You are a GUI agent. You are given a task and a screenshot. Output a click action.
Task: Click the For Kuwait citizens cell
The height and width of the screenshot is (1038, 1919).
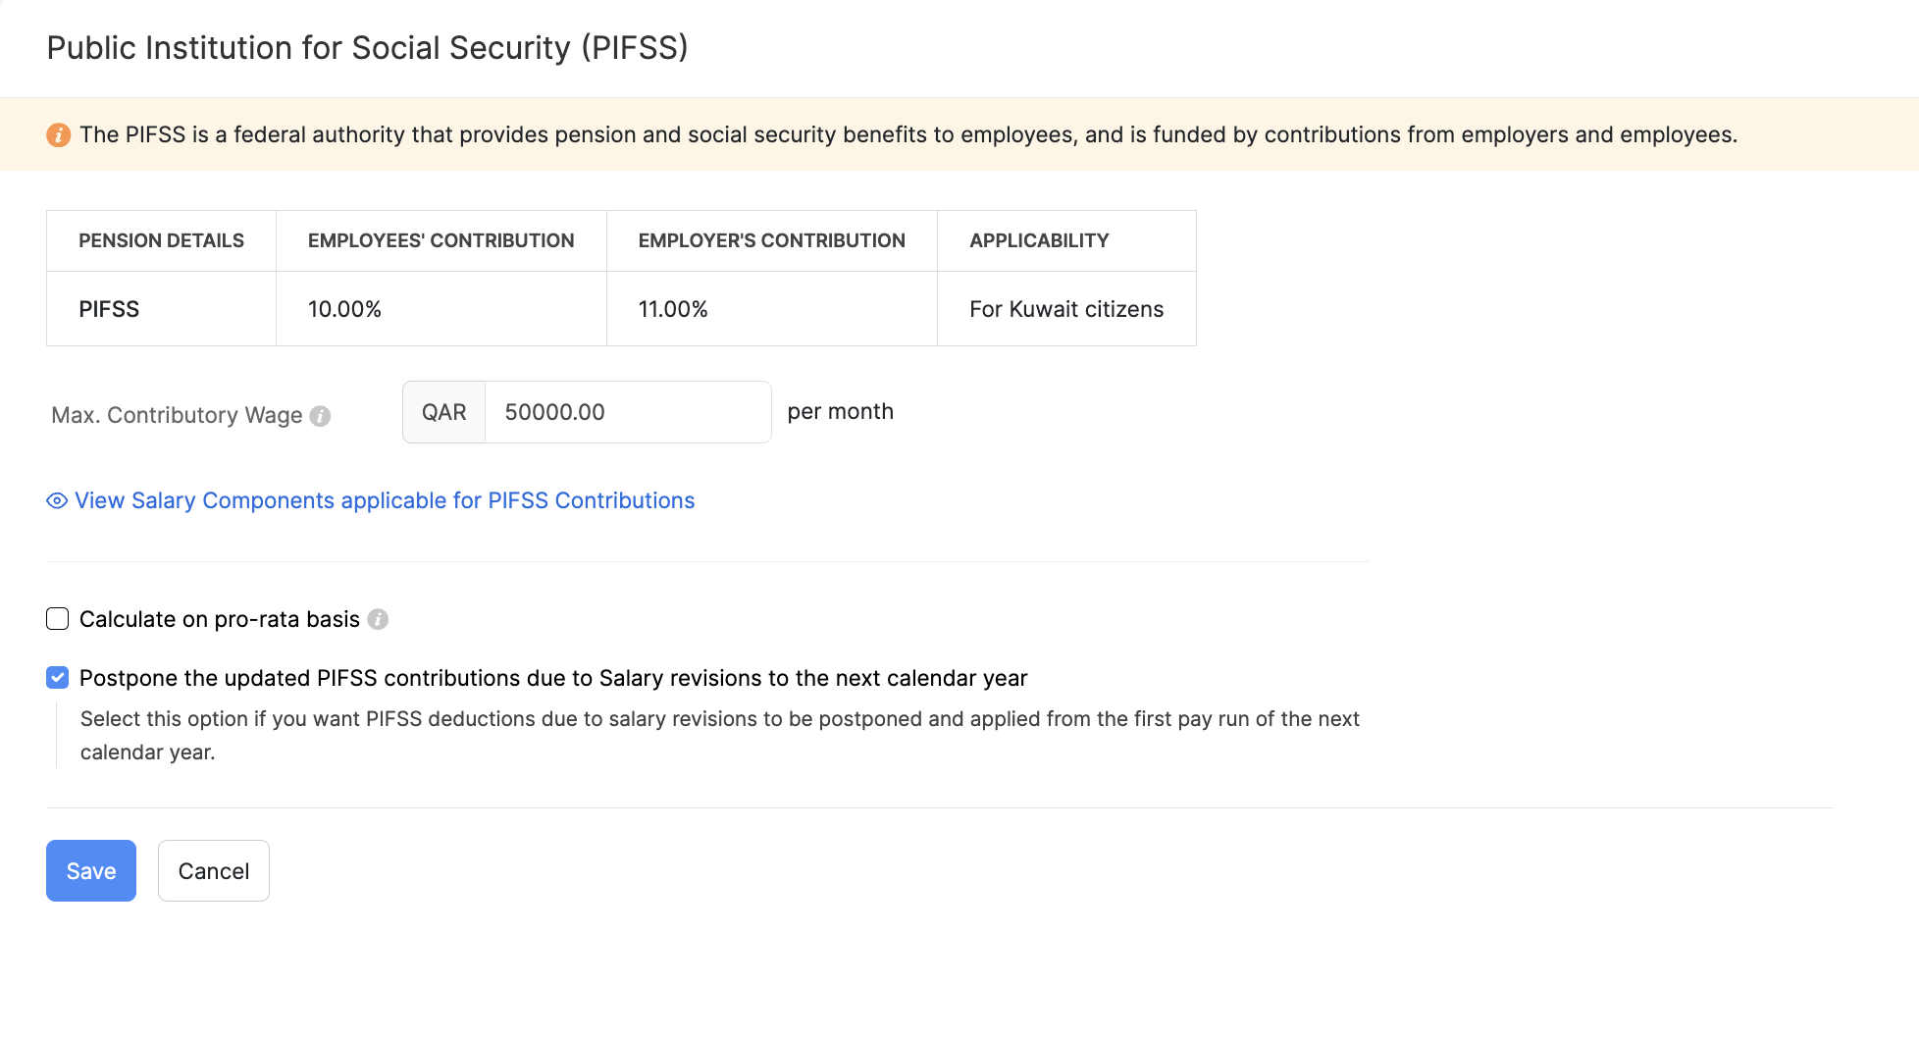pyautogui.click(x=1065, y=310)
